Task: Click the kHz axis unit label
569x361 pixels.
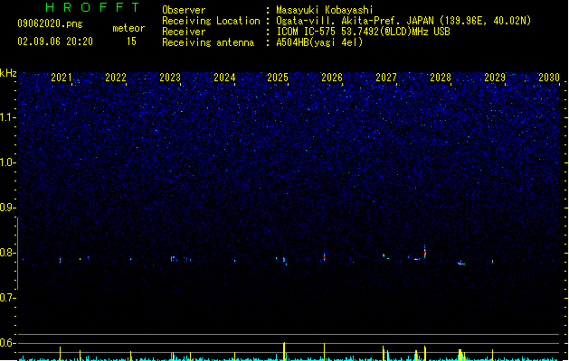Action: [8, 73]
